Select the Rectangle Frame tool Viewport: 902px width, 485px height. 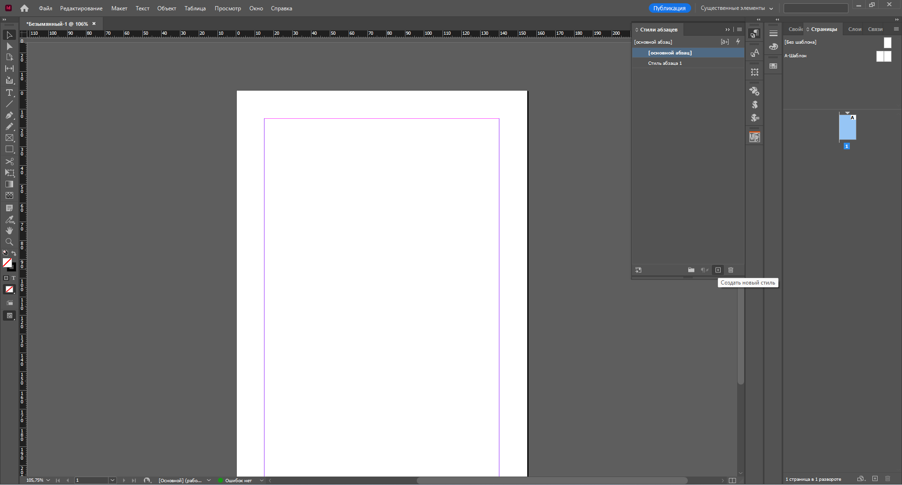point(9,138)
